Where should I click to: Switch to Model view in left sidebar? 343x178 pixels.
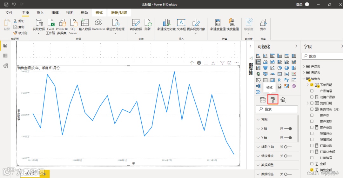point(5,66)
